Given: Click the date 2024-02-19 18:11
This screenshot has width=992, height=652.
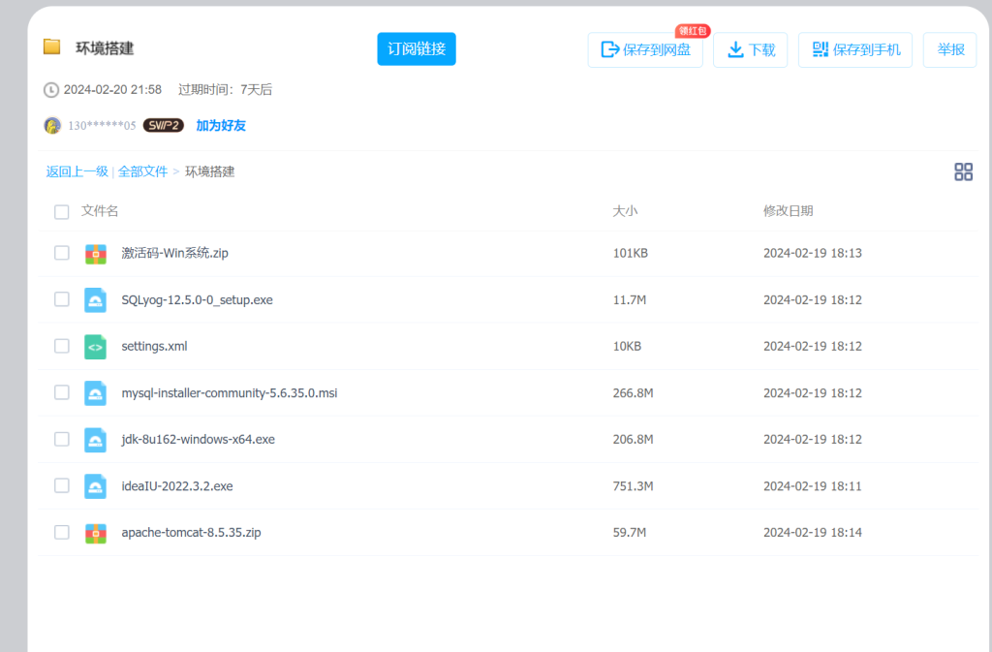Looking at the screenshot, I should click(x=813, y=485).
